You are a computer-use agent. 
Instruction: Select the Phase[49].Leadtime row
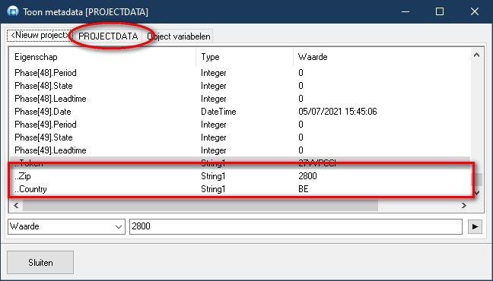coord(240,150)
